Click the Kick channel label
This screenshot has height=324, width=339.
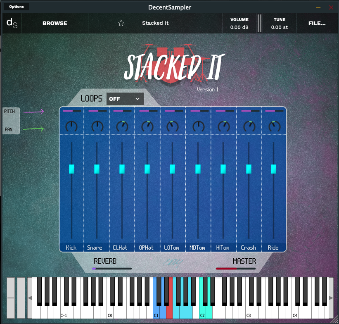point(71,248)
